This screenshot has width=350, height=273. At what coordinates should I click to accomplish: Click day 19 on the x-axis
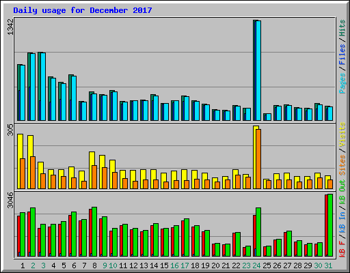point(205,265)
